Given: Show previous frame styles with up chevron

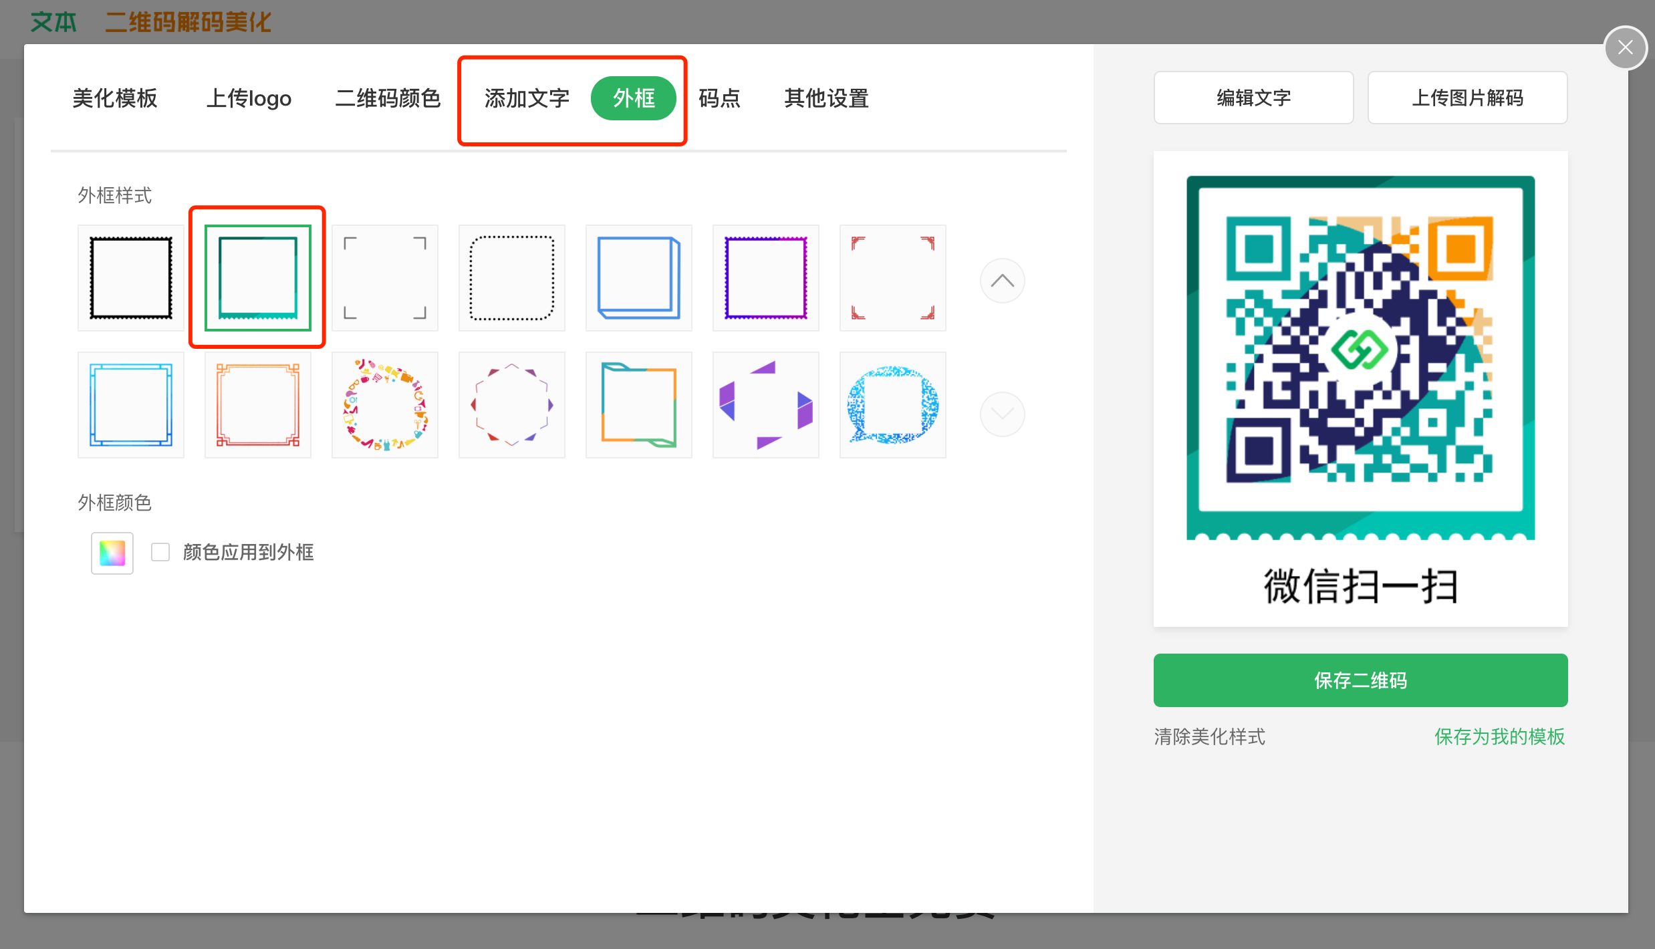Looking at the screenshot, I should 1002,281.
